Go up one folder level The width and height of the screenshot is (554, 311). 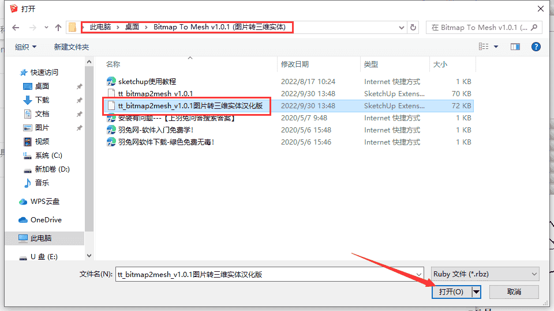tap(58, 28)
